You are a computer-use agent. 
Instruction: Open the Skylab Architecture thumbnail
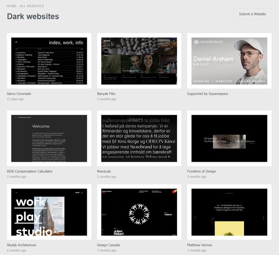pos(49,212)
